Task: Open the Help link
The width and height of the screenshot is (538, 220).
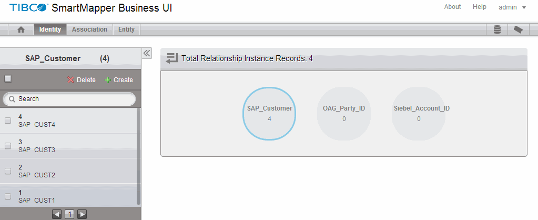Action: click(x=479, y=7)
